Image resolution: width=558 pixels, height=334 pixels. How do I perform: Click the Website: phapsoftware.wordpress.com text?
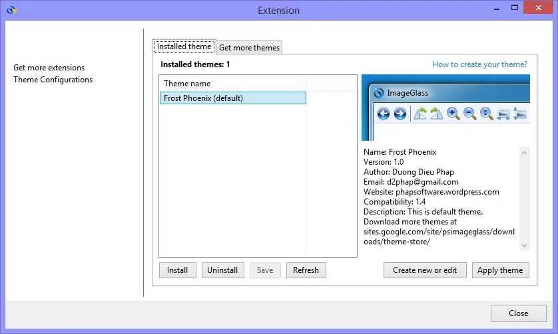click(431, 192)
